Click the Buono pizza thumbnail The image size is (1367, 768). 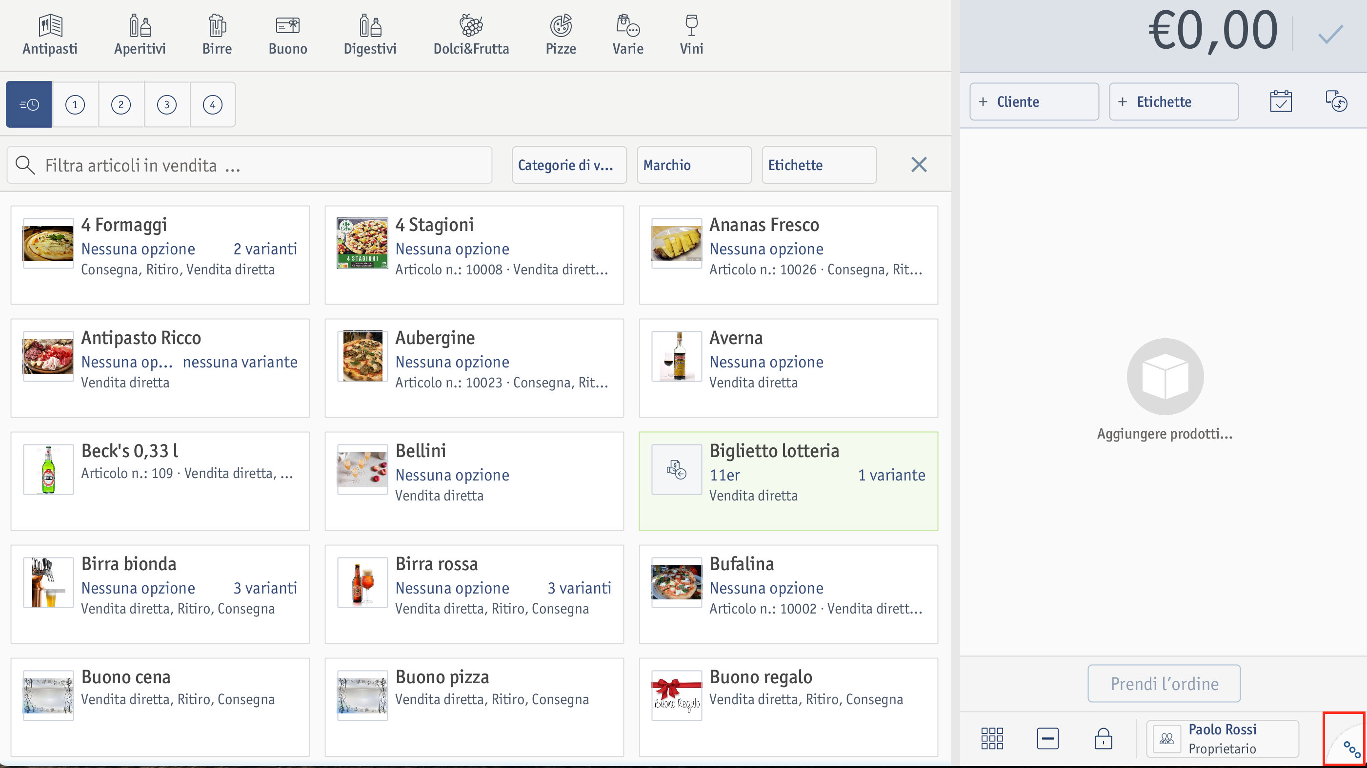[362, 695]
